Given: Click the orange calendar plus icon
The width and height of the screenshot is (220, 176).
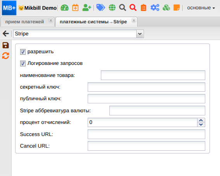Looking at the screenshot, I should pyautogui.click(x=75, y=8).
